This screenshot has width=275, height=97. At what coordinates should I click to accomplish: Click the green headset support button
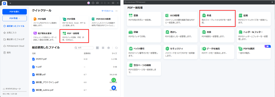[114, 80]
